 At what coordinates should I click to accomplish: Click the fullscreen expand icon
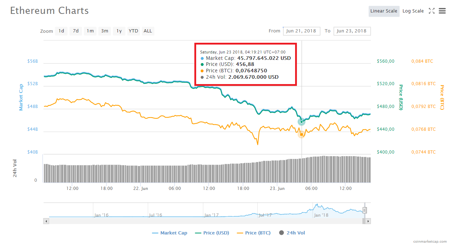431,11
